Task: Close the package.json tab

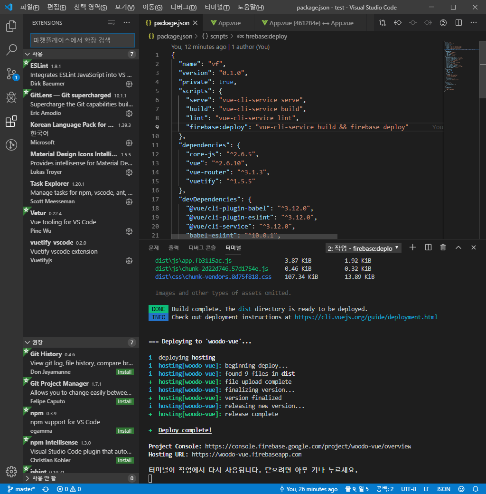Action: (x=195, y=23)
